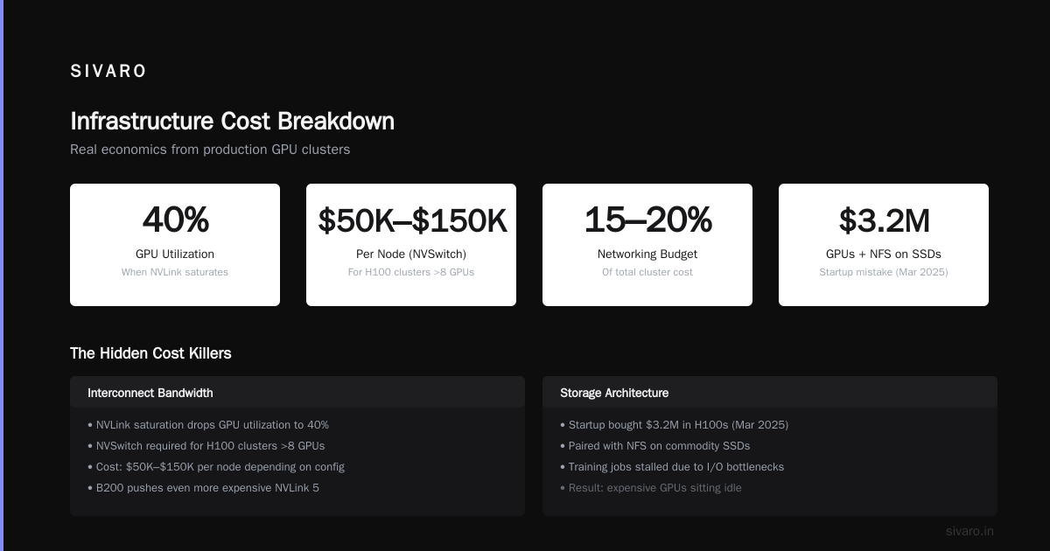Click the Cost $50K–$150K per node bullet

click(x=216, y=467)
